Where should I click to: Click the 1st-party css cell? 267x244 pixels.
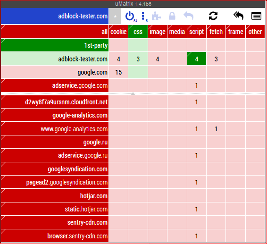138,45
